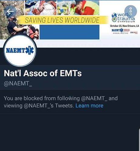Select the paramedic in red jacket photo
The height and width of the screenshot is (151, 140).
pos(78,8)
